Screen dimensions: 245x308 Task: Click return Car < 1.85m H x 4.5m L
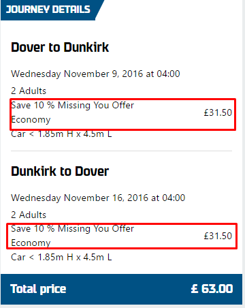click(x=61, y=258)
